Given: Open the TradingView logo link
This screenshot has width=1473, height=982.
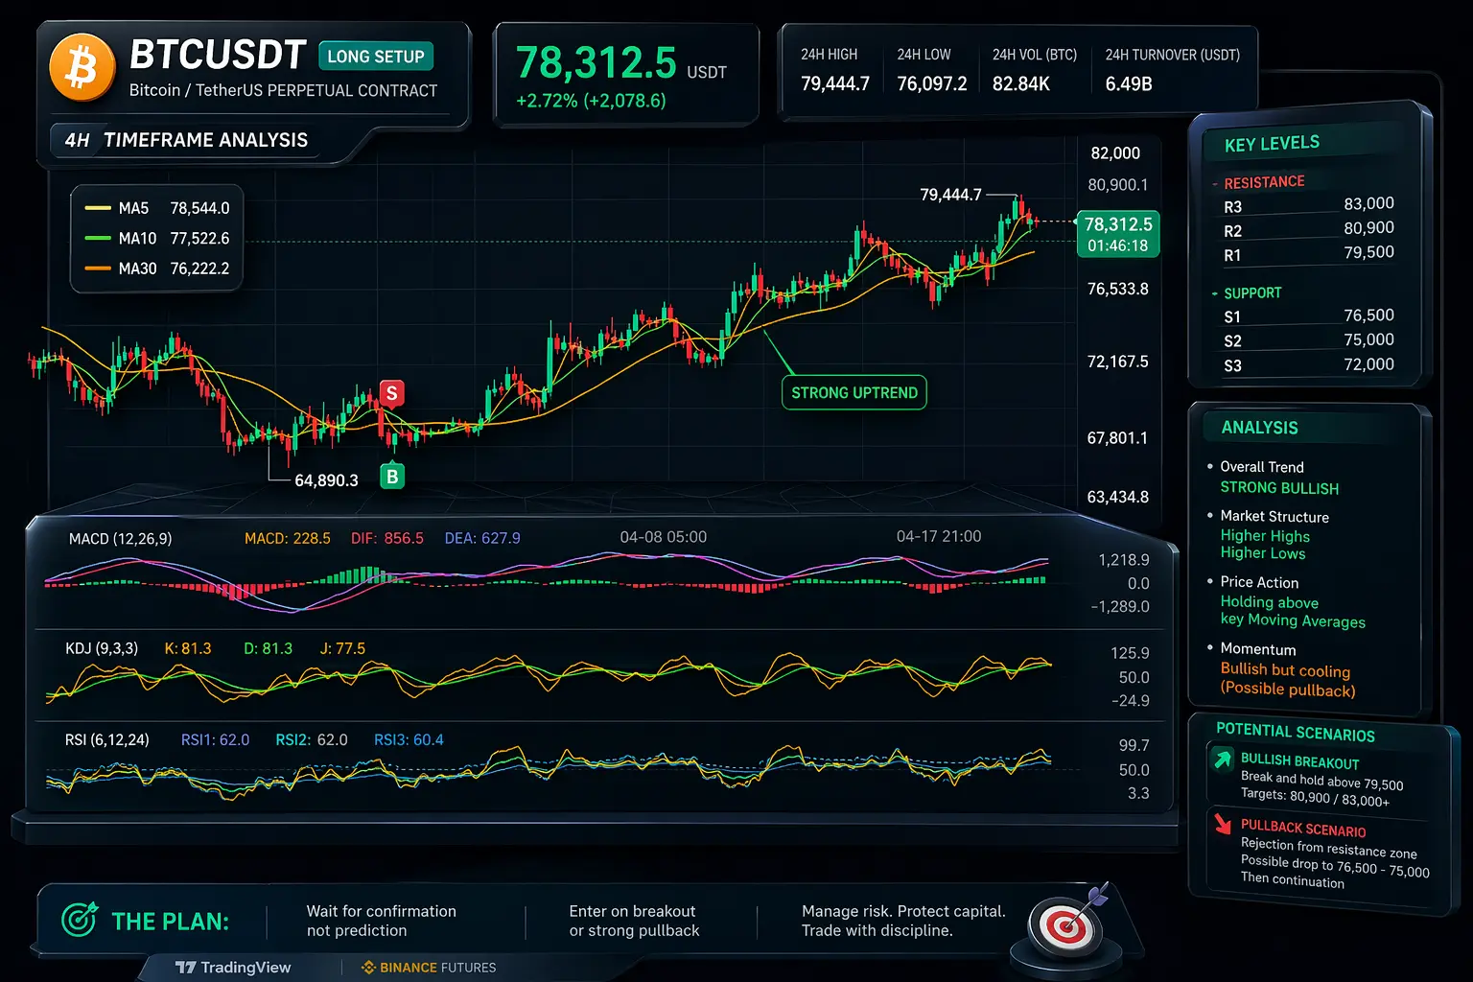Looking at the screenshot, I should [x=233, y=967].
